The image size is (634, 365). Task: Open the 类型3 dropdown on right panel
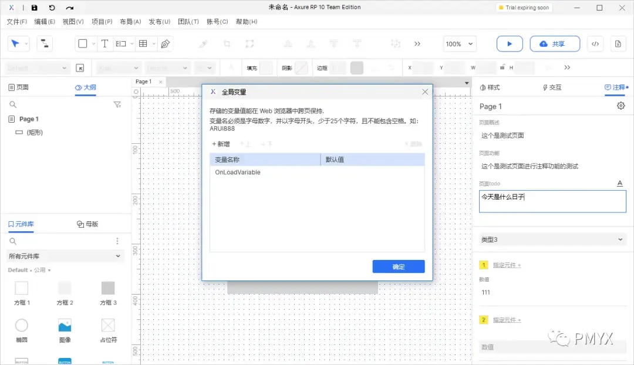pyautogui.click(x=552, y=239)
